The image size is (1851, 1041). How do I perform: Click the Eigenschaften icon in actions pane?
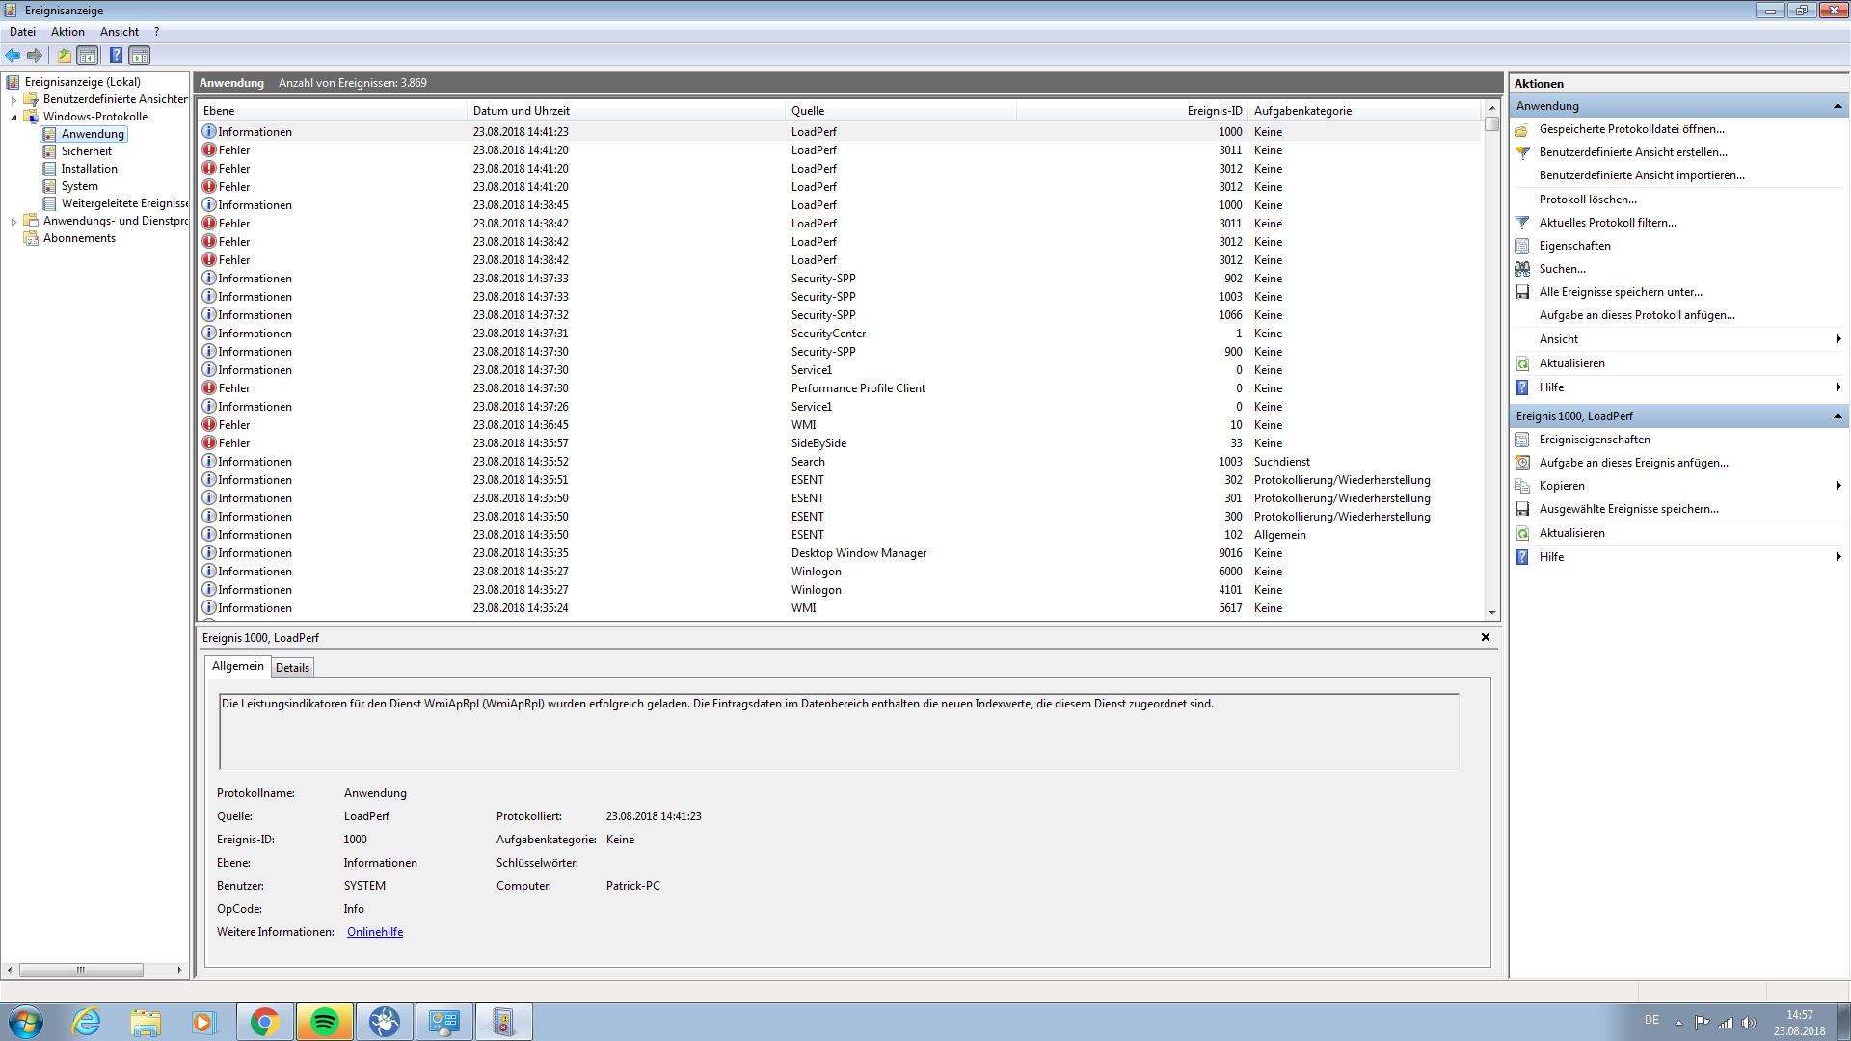[1522, 246]
